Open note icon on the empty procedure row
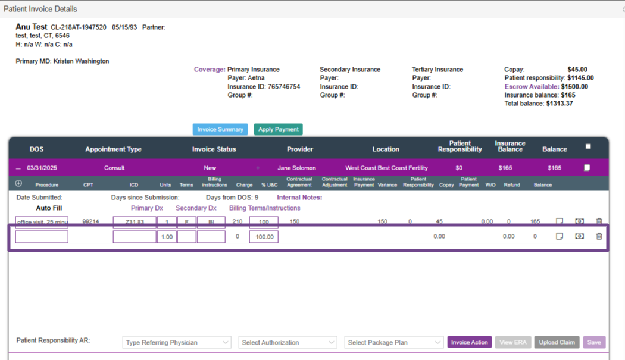The width and height of the screenshot is (625, 360). pyautogui.click(x=560, y=236)
